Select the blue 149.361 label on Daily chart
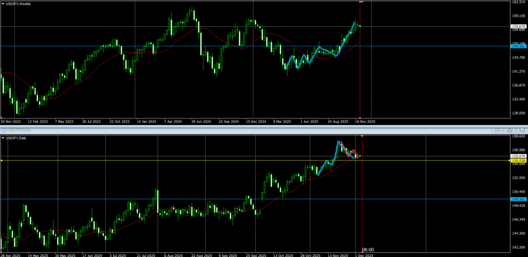 (517, 199)
